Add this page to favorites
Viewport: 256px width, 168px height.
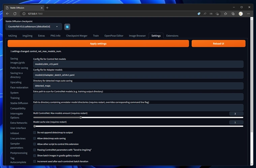pyautogui.click(x=217, y=14)
